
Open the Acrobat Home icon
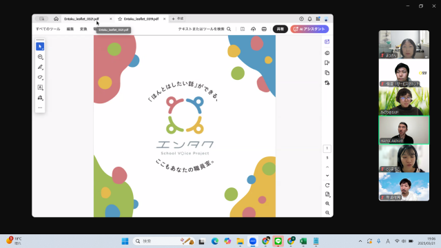56,19
